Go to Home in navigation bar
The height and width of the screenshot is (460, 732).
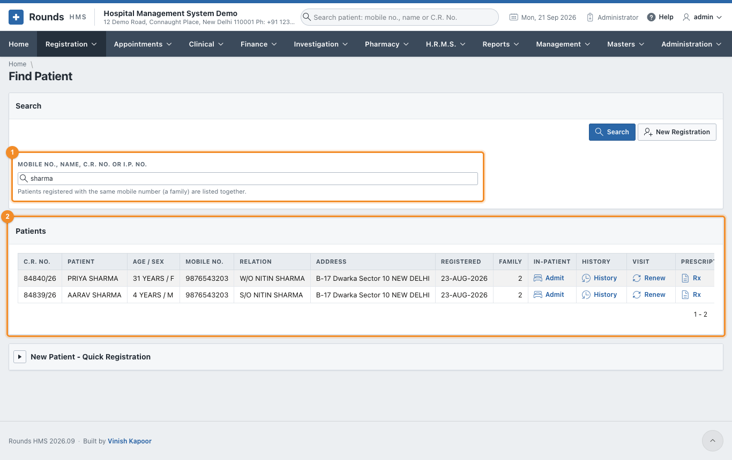[x=19, y=44]
